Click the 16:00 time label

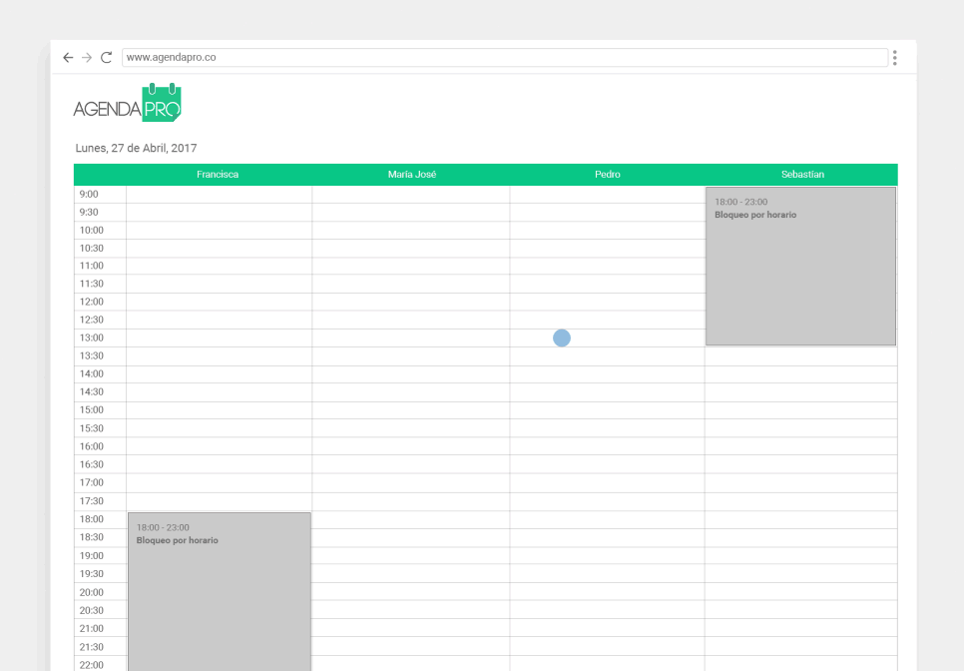pos(91,446)
